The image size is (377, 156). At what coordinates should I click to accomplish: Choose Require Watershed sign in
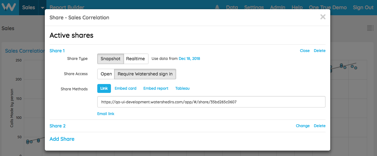(x=145, y=74)
